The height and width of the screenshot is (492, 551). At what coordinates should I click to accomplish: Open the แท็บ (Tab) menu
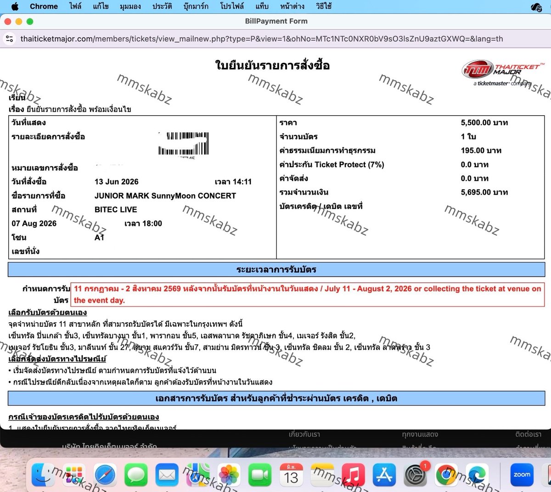pyautogui.click(x=262, y=6)
